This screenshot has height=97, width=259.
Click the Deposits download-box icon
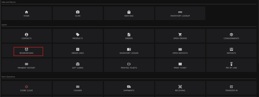(x=231, y=49)
